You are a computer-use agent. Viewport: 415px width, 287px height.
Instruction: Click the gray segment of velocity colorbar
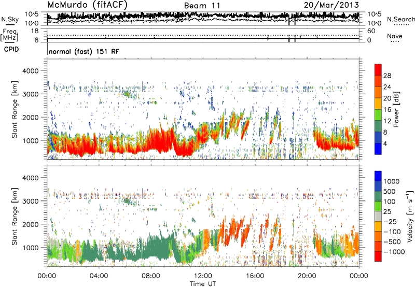(x=378, y=216)
